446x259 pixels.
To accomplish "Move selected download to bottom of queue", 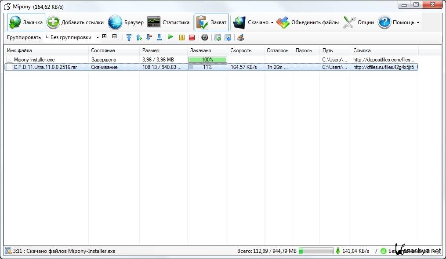I will tap(159, 38).
